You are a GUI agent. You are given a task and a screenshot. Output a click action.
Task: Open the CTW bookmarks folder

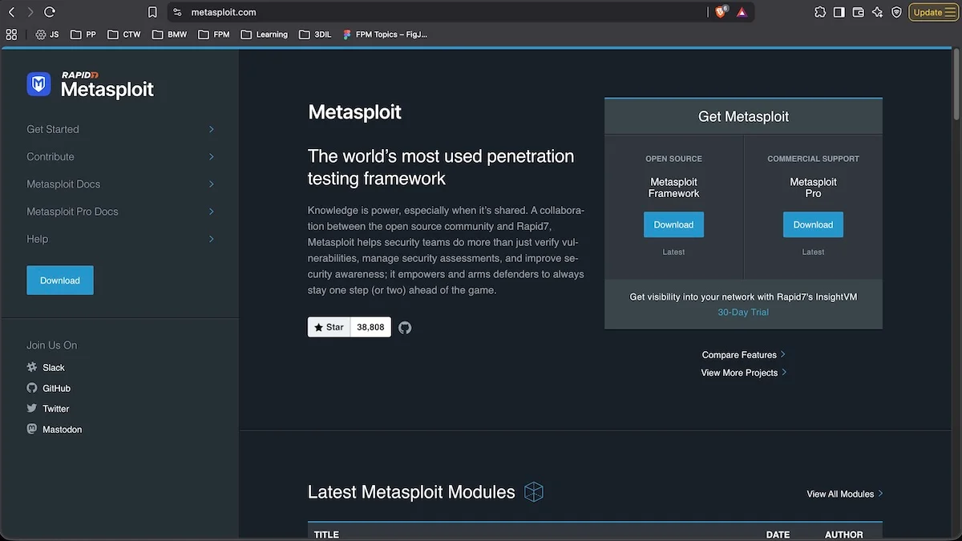123,34
